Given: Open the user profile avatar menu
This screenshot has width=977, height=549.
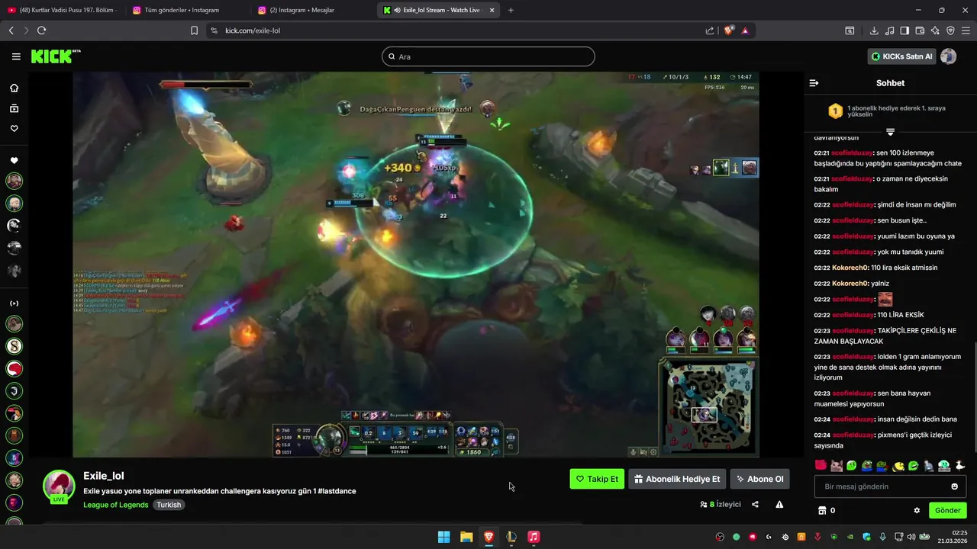Looking at the screenshot, I should click(949, 56).
